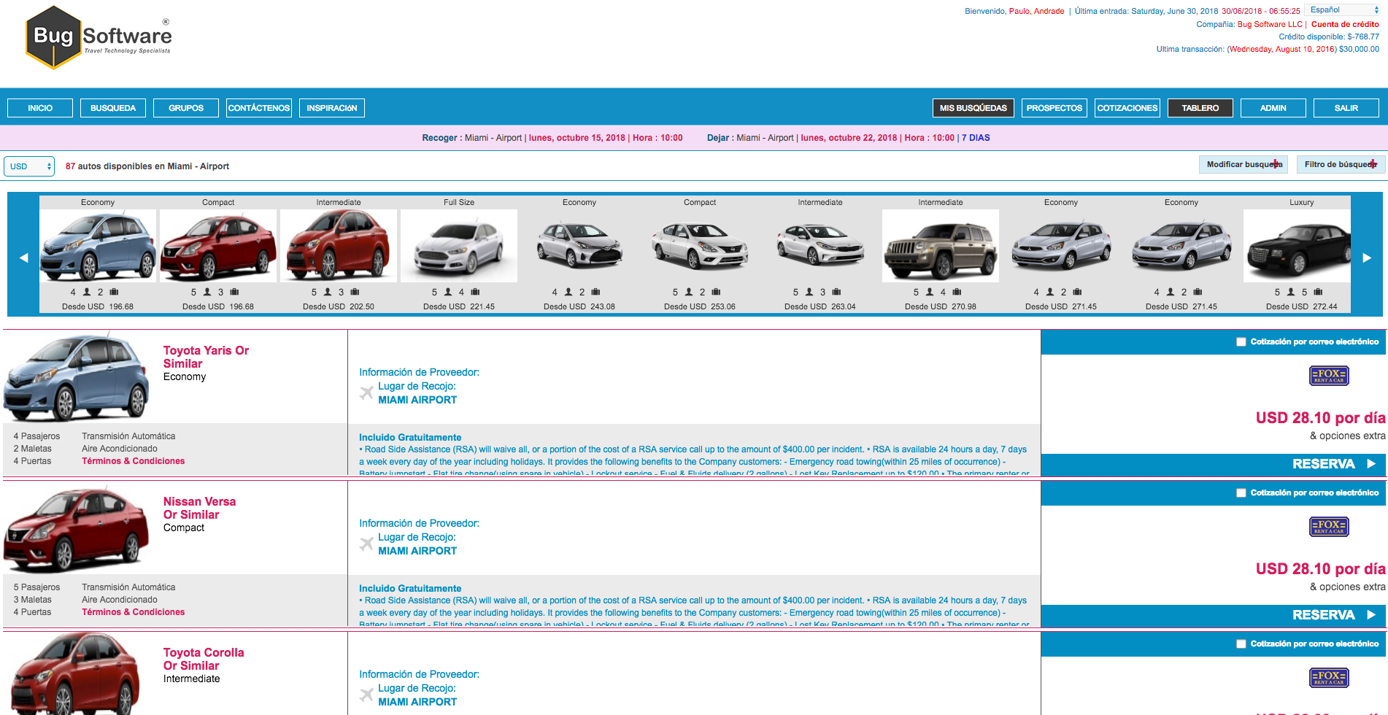Open GRUPOS menu item
1388x715 pixels.
(186, 108)
